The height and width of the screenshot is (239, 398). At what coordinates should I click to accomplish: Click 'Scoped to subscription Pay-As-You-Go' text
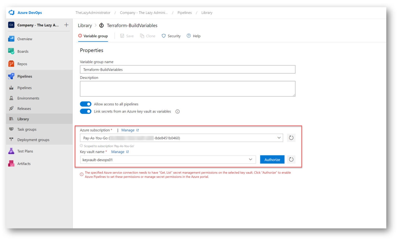point(109,146)
